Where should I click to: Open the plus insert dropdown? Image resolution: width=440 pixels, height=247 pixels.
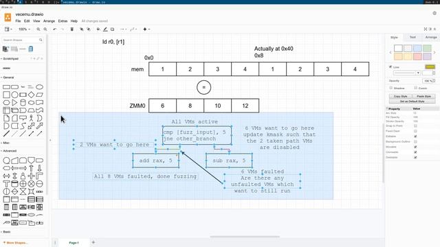[146, 29]
